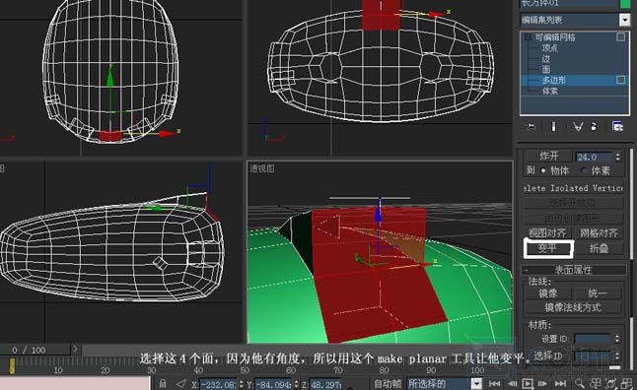Click the Make Unique icon

point(578,127)
